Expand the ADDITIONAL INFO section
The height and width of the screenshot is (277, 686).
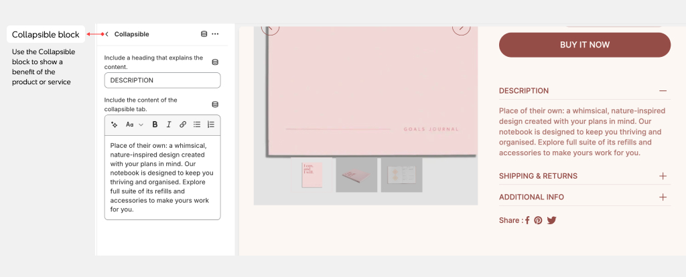(x=663, y=197)
